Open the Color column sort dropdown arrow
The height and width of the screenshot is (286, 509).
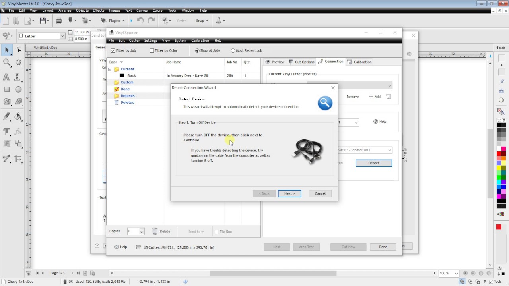[122, 62]
